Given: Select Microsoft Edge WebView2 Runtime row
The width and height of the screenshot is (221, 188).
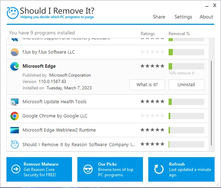Looking at the screenshot, I should pyautogui.click(x=107, y=130).
